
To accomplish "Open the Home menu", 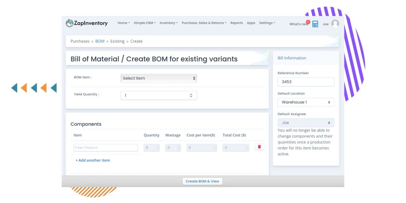I will (124, 23).
